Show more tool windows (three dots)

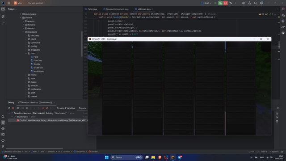point(3,23)
